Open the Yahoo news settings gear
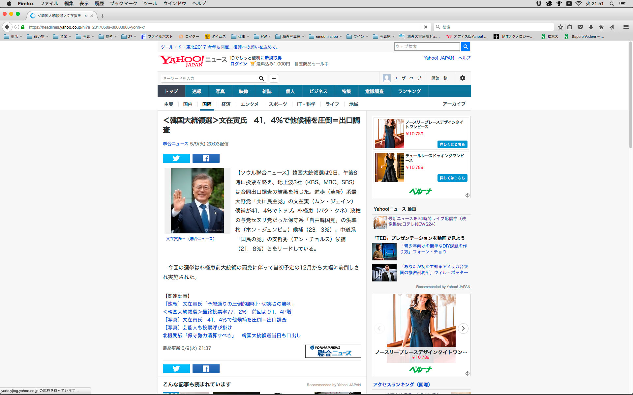This screenshot has width=633, height=395. click(x=462, y=78)
